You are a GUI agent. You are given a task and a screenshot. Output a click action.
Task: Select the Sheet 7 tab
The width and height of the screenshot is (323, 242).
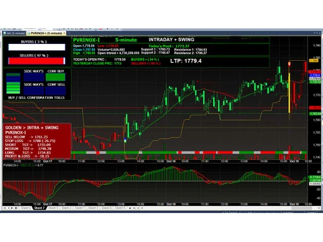39,208
